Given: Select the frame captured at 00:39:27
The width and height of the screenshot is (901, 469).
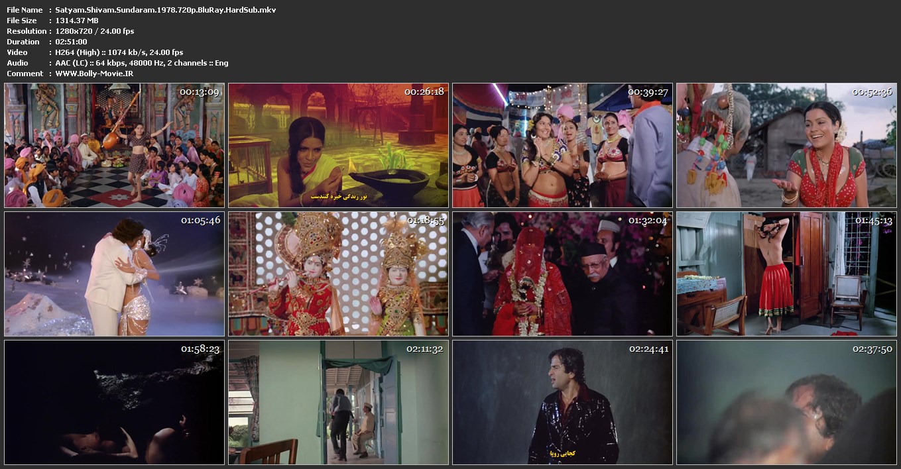Looking at the screenshot, I should click(562, 145).
